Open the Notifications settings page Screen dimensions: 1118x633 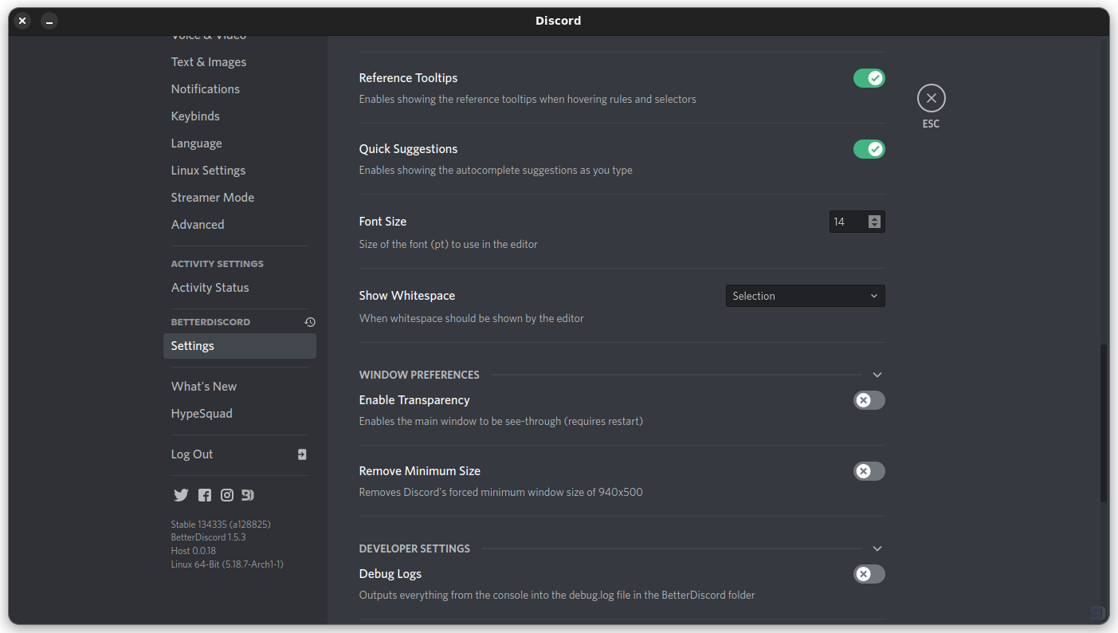click(x=206, y=88)
